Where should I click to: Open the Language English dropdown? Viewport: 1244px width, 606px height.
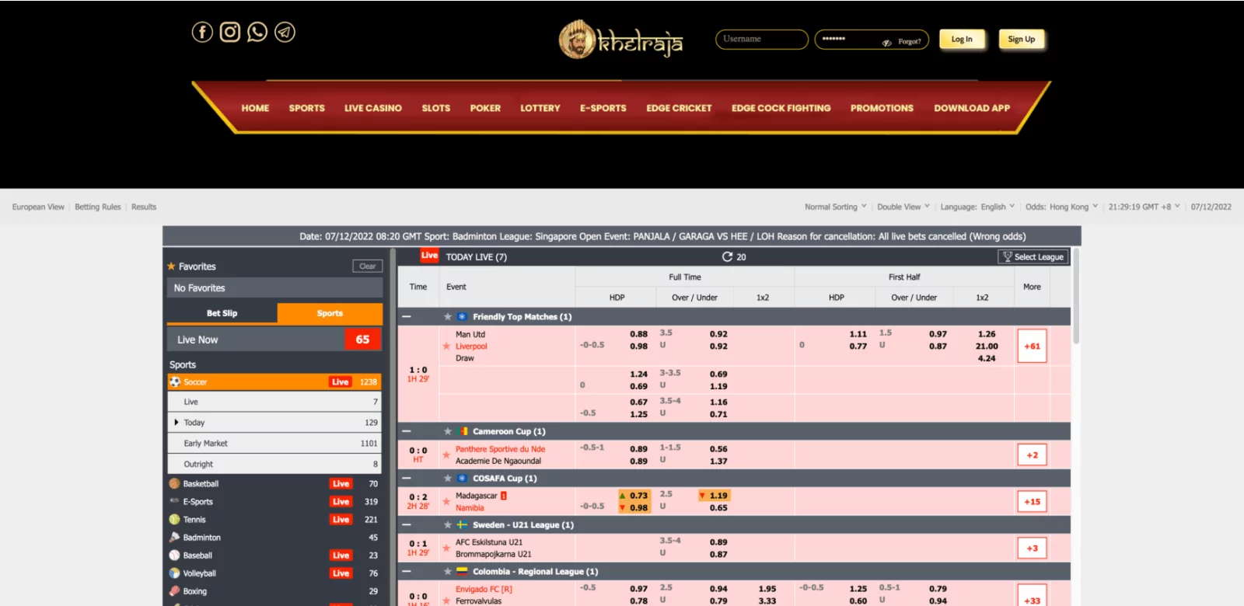[977, 207]
